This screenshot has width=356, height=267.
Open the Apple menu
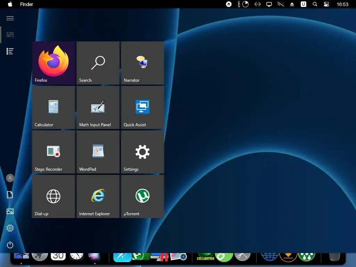click(x=10, y=4)
